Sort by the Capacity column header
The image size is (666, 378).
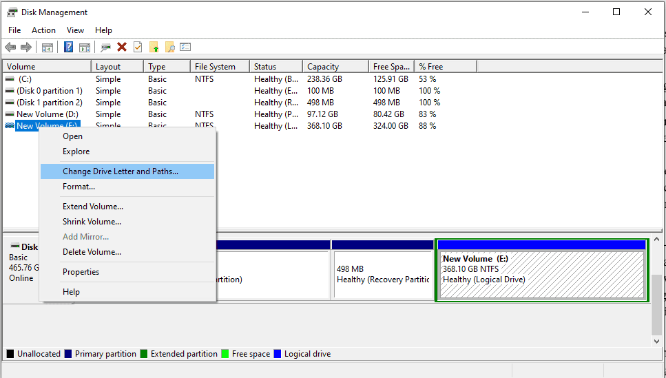[x=335, y=67]
